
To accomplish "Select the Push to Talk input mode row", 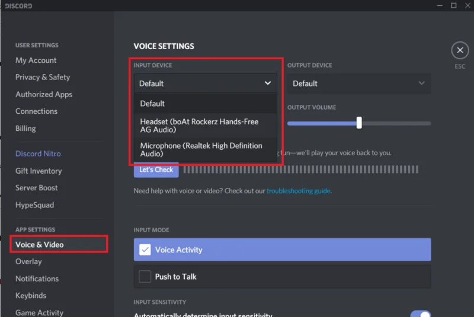I will 283,277.
